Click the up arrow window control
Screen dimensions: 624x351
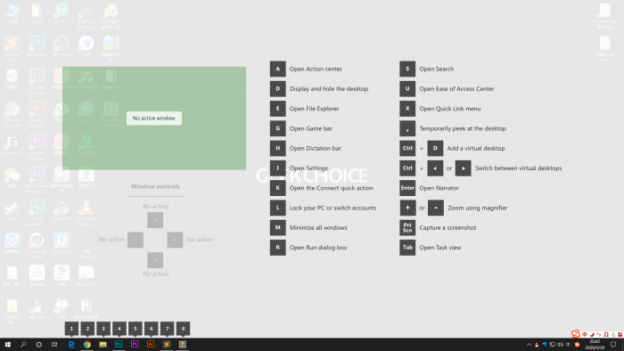[155, 220]
